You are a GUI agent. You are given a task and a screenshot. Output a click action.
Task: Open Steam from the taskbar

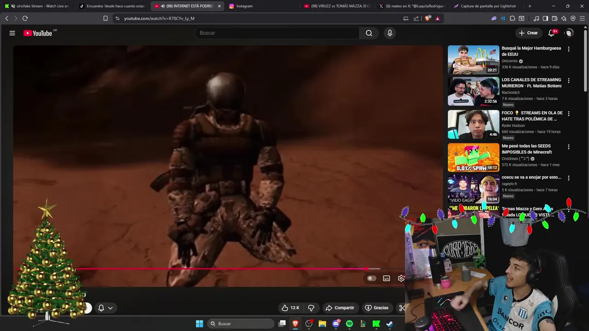pyautogui.click(x=389, y=324)
